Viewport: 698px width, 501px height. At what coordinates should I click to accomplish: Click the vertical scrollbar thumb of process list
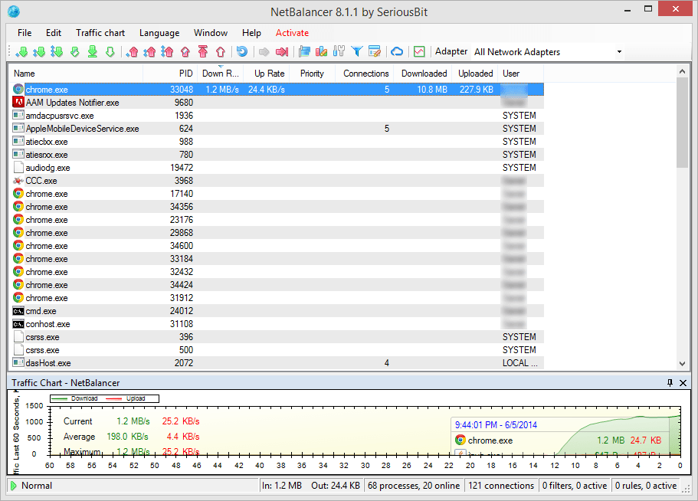[x=682, y=123]
